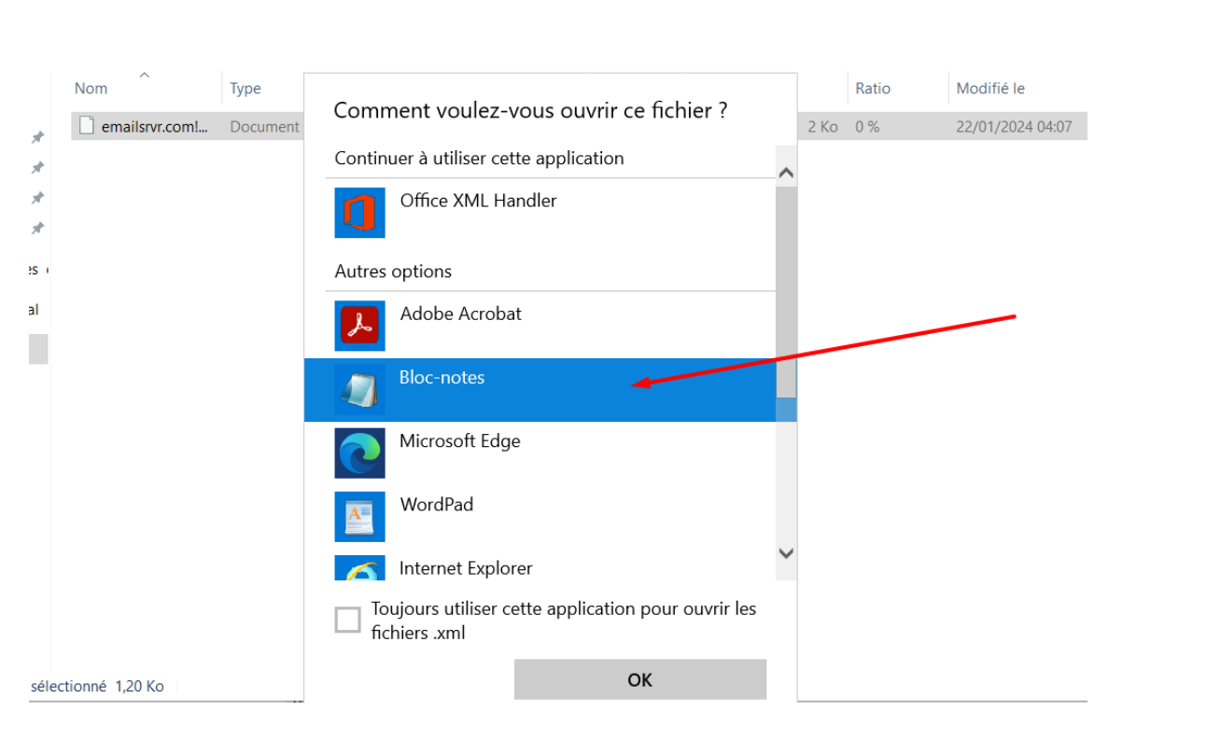Choose the WordPad icon
This screenshot has height=753, width=1207.
(359, 517)
